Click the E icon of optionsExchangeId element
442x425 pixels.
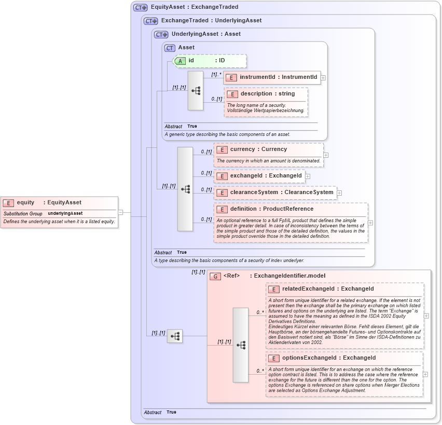point(274,358)
